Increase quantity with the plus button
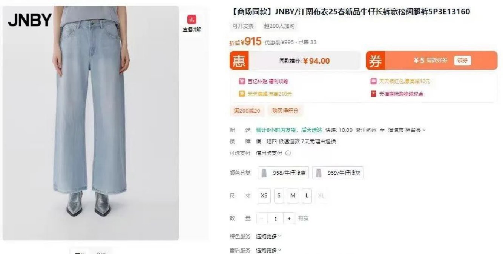 pyautogui.click(x=289, y=219)
